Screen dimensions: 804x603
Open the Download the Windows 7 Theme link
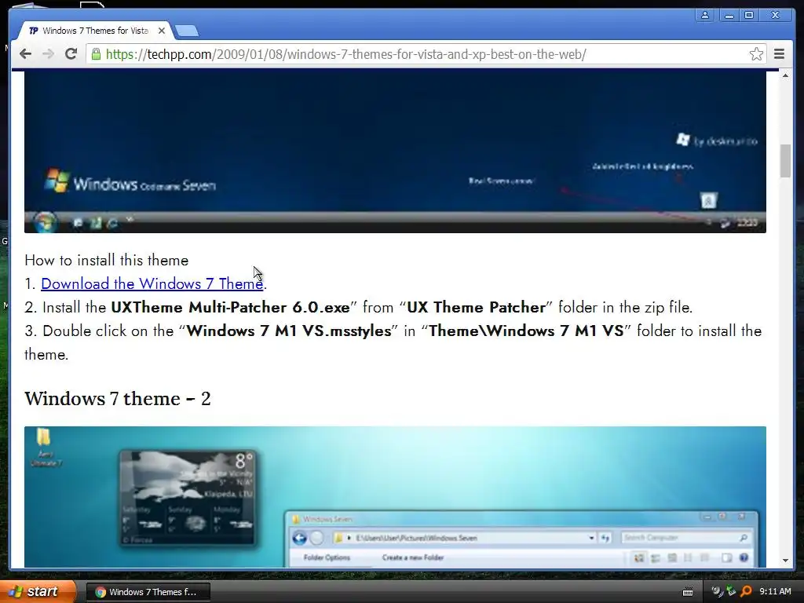point(152,283)
